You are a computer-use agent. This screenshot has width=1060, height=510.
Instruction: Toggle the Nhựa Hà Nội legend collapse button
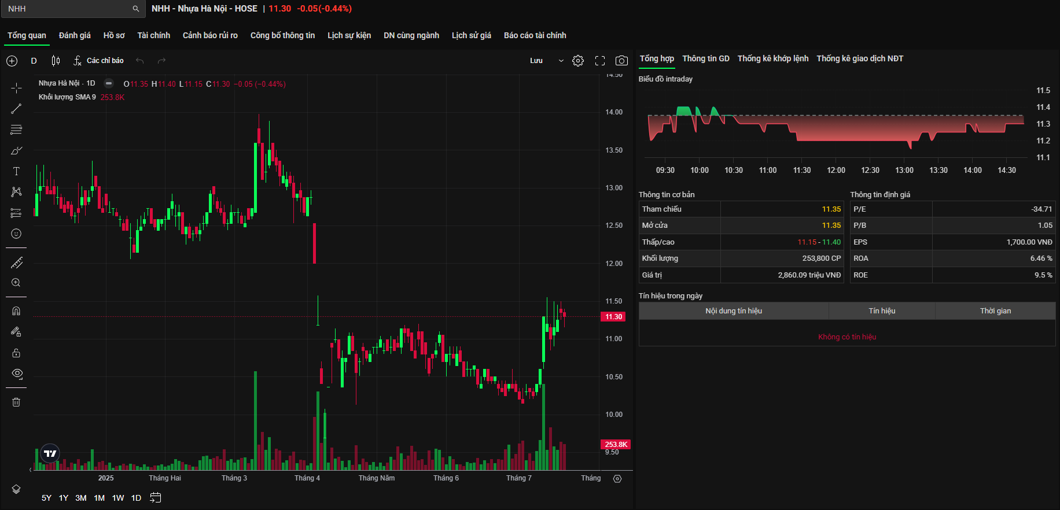click(x=108, y=83)
